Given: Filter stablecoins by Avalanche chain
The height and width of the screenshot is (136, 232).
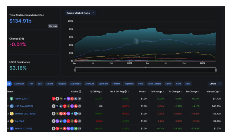Looking at the screenshot, I should click(75, 84).
